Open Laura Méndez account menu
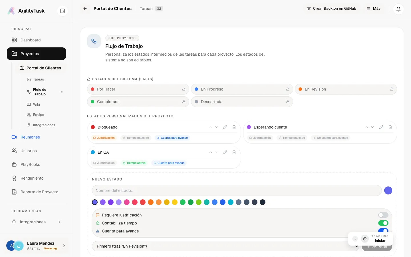This screenshot has height=257, width=411. pos(37,246)
